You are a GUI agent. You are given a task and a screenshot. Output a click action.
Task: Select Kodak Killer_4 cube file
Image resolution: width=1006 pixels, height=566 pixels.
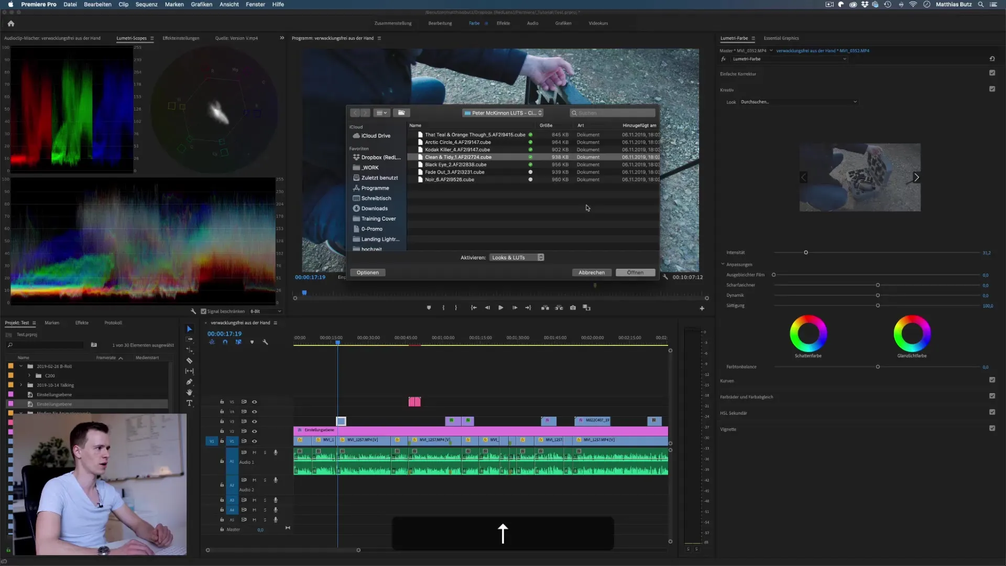457,150
